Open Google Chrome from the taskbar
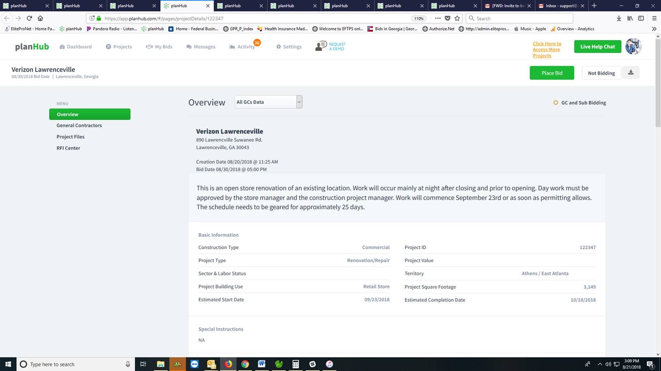This screenshot has width=661, height=371. 245,364
